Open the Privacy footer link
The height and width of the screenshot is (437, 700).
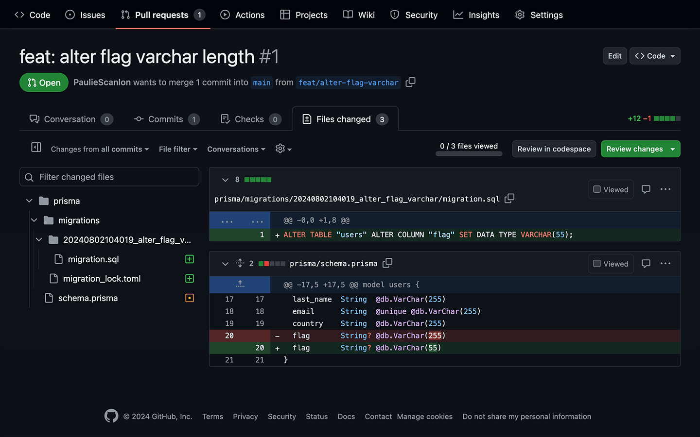245,417
